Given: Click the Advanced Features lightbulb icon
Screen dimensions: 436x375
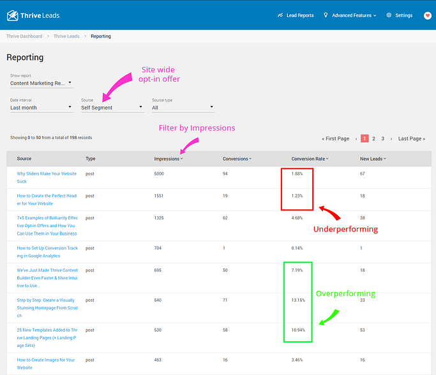Looking at the screenshot, I should point(326,15).
